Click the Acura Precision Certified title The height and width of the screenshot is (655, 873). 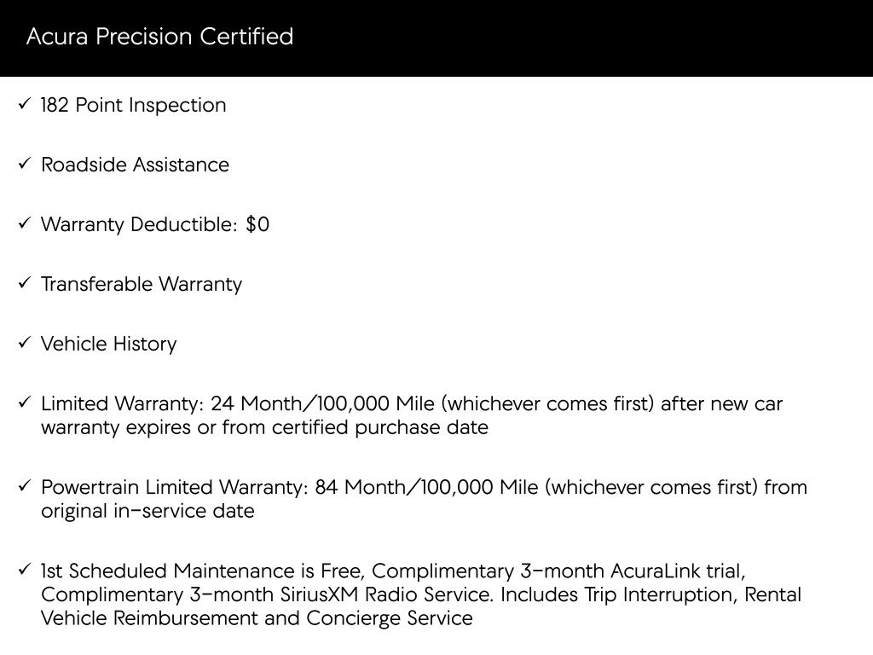[x=159, y=37]
